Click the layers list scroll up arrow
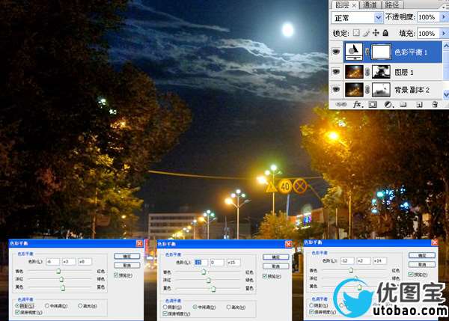Screen dimensions: 449x321 [x=446, y=45]
